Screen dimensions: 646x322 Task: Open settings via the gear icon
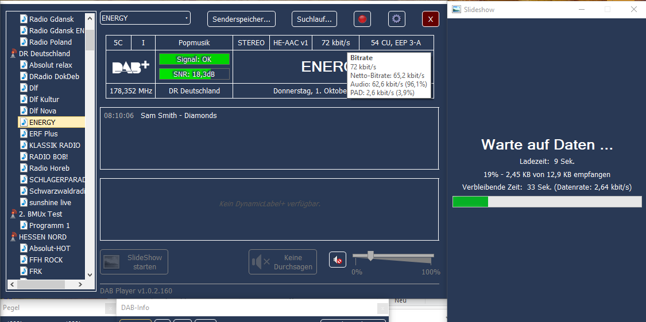tap(396, 19)
